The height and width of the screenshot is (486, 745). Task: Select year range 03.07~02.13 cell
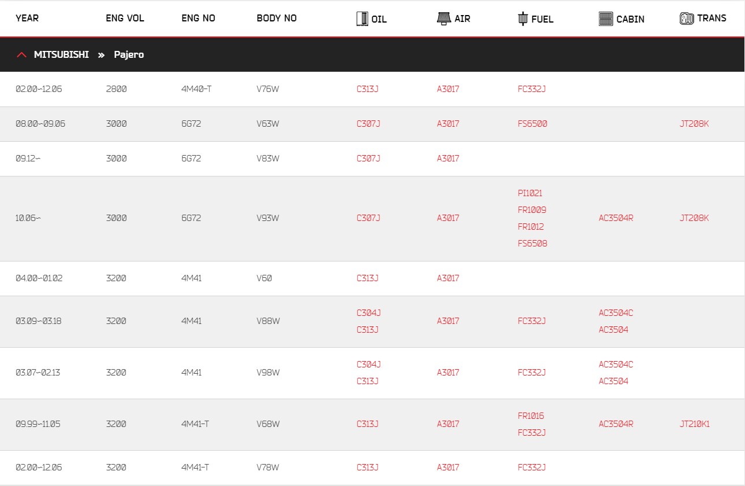(x=38, y=373)
